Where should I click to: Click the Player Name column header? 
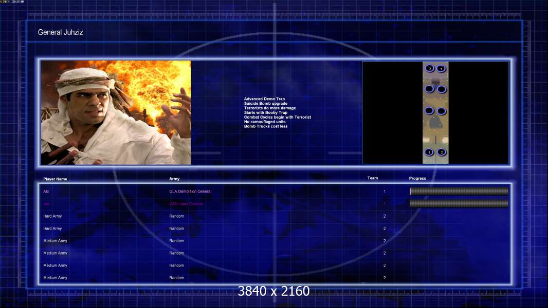55,179
